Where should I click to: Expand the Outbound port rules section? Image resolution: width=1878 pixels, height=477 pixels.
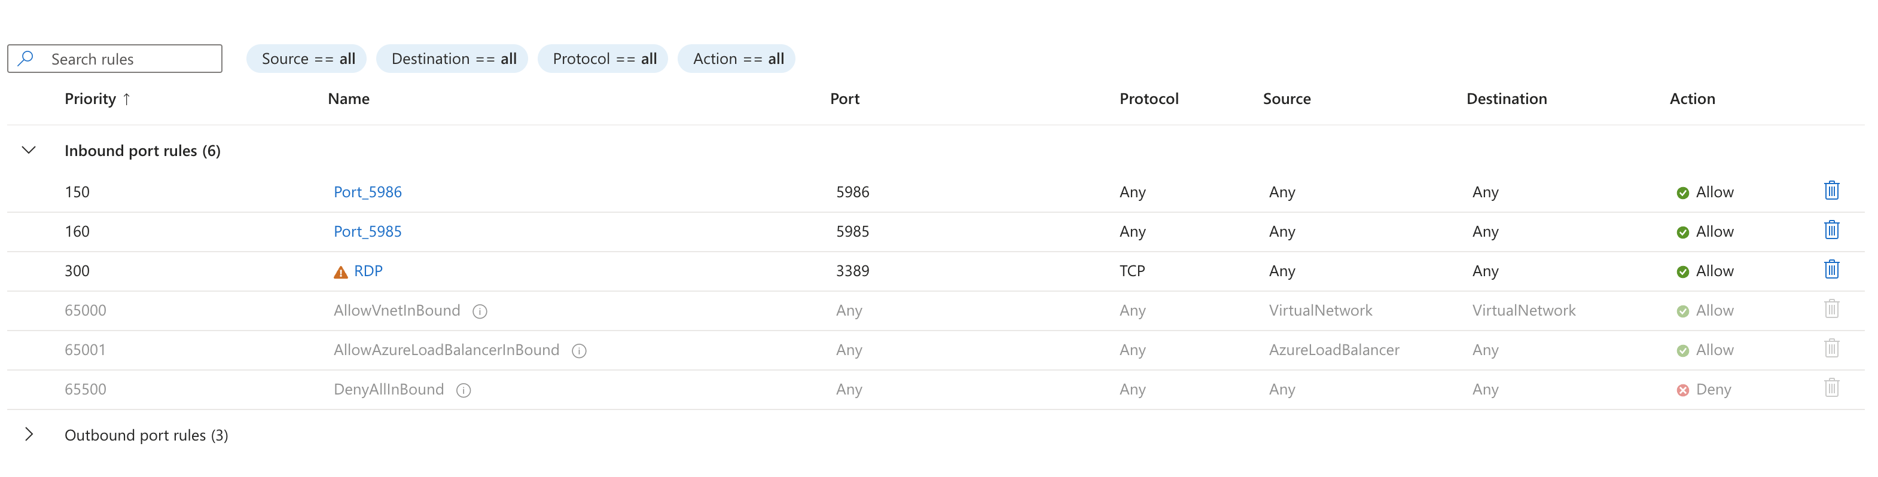point(30,435)
